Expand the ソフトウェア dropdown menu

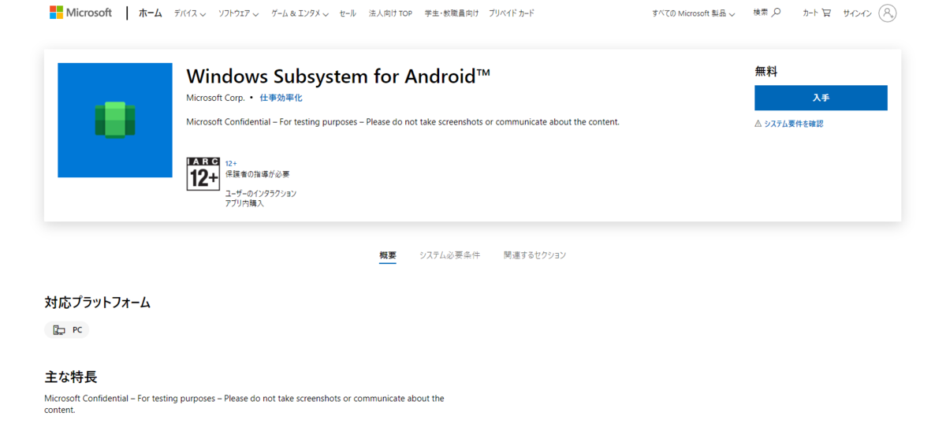pyautogui.click(x=238, y=13)
